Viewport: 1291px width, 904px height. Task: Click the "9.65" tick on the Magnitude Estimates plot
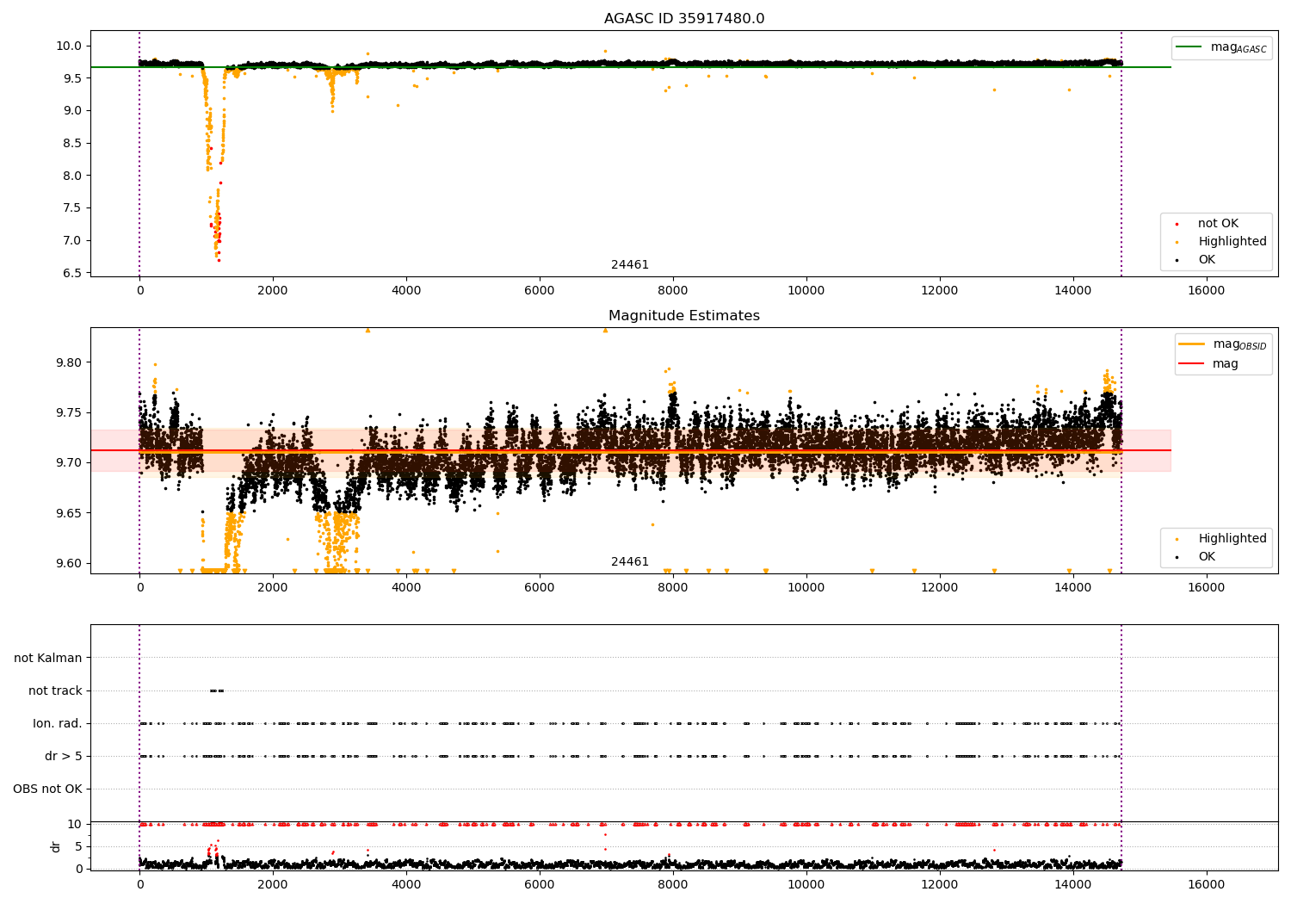tap(68, 514)
